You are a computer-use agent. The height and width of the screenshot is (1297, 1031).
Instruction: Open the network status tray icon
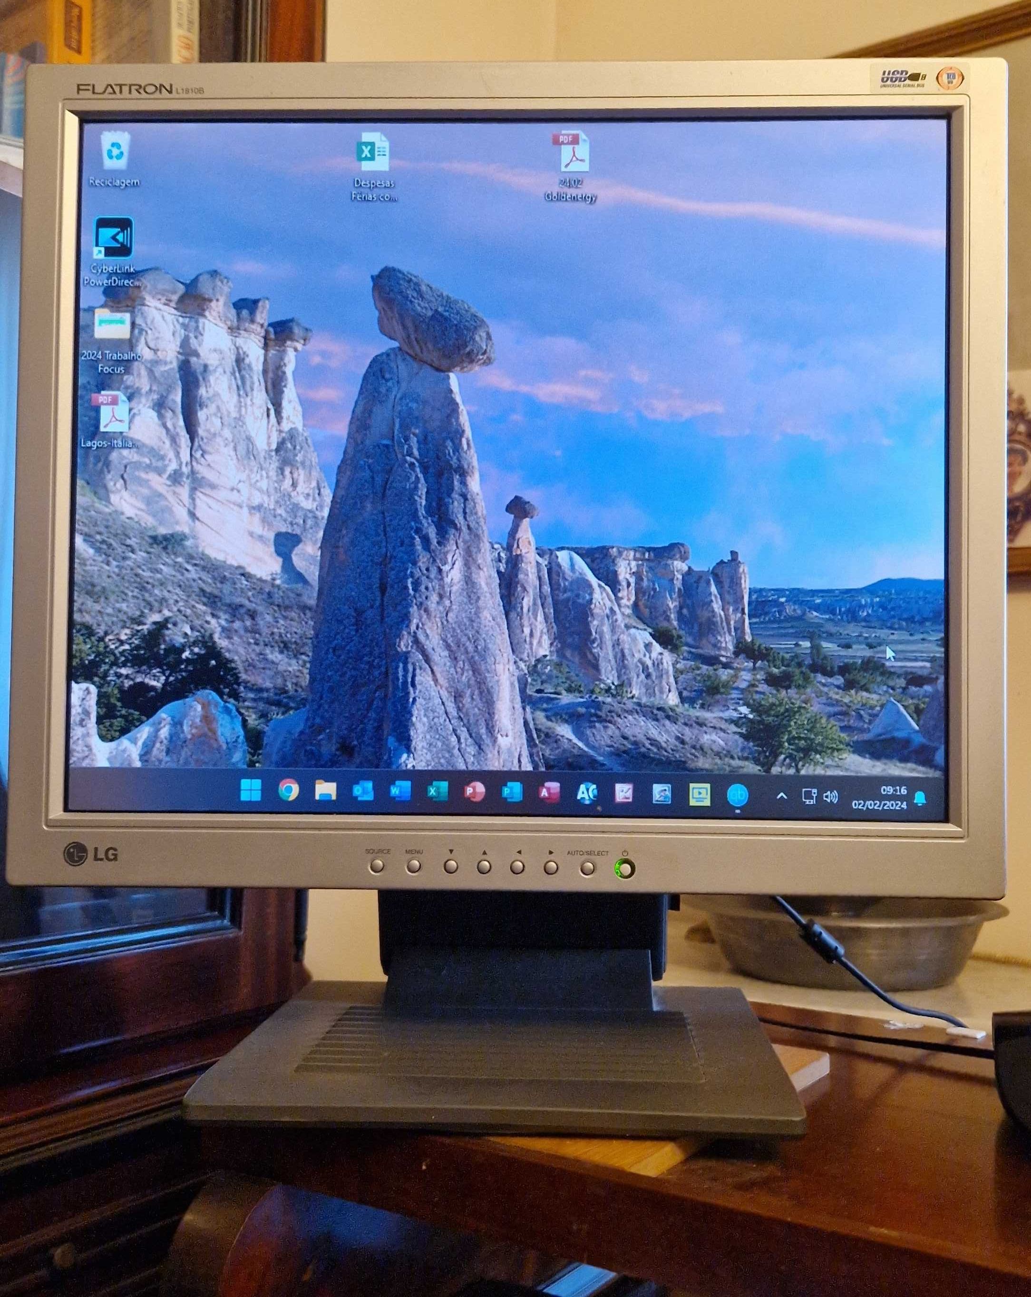pyautogui.click(x=809, y=797)
